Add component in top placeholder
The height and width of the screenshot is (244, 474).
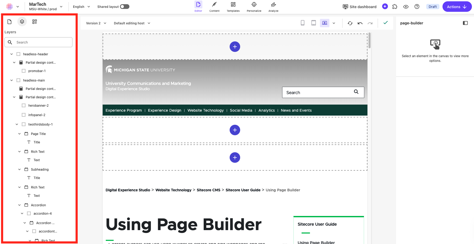235,47
